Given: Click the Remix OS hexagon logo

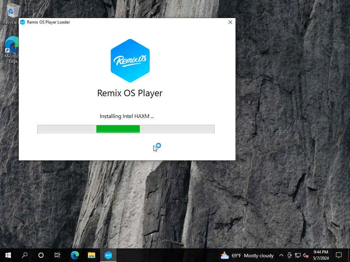Looking at the screenshot, I should (x=130, y=61).
